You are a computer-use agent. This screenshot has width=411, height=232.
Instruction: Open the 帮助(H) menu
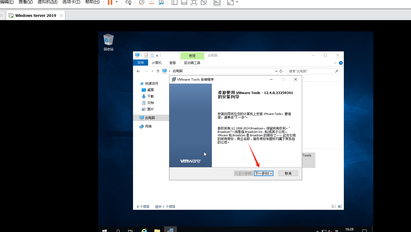(x=92, y=2)
